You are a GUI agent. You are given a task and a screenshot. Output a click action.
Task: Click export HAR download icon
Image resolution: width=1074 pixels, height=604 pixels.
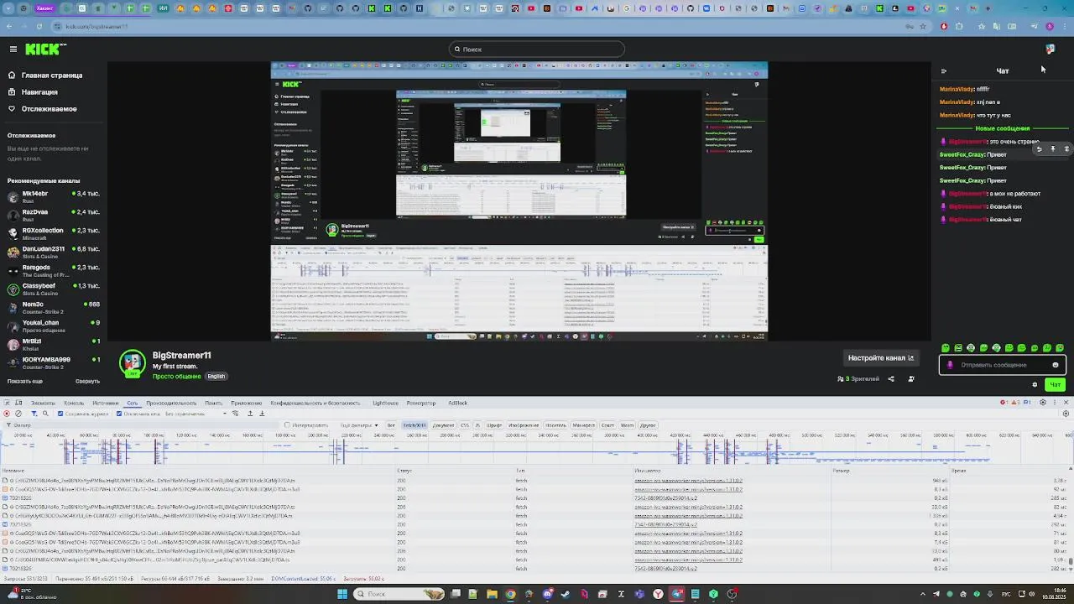[x=262, y=414]
